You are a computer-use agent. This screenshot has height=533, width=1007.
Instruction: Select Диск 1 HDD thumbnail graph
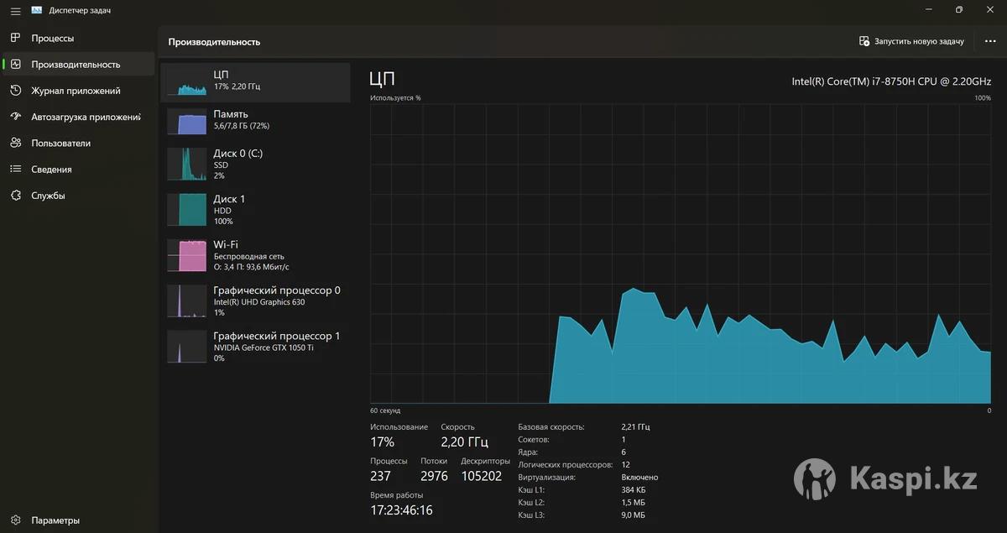pyautogui.click(x=186, y=210)
